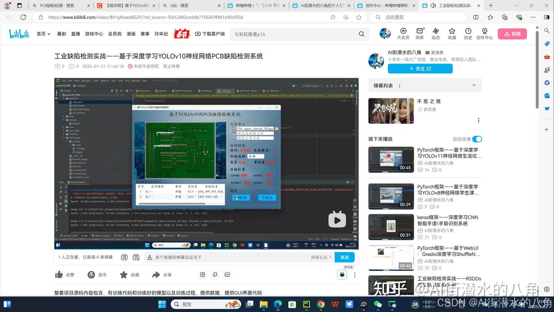This screenshot has height=312, width=554.
Task: Open the three-dot menu beside the share bar
Action: click(x=354, y=274)
